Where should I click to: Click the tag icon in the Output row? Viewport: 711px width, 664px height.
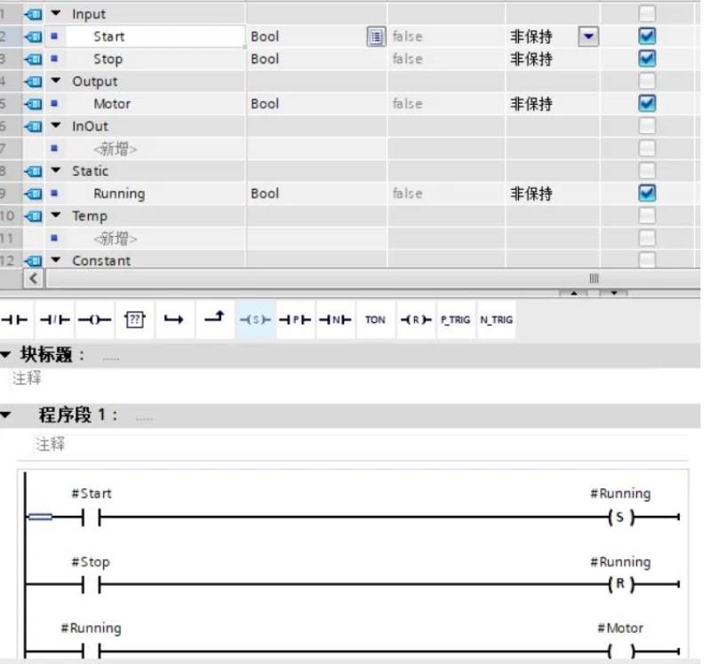pyautogui.click(x=33, y=82)
